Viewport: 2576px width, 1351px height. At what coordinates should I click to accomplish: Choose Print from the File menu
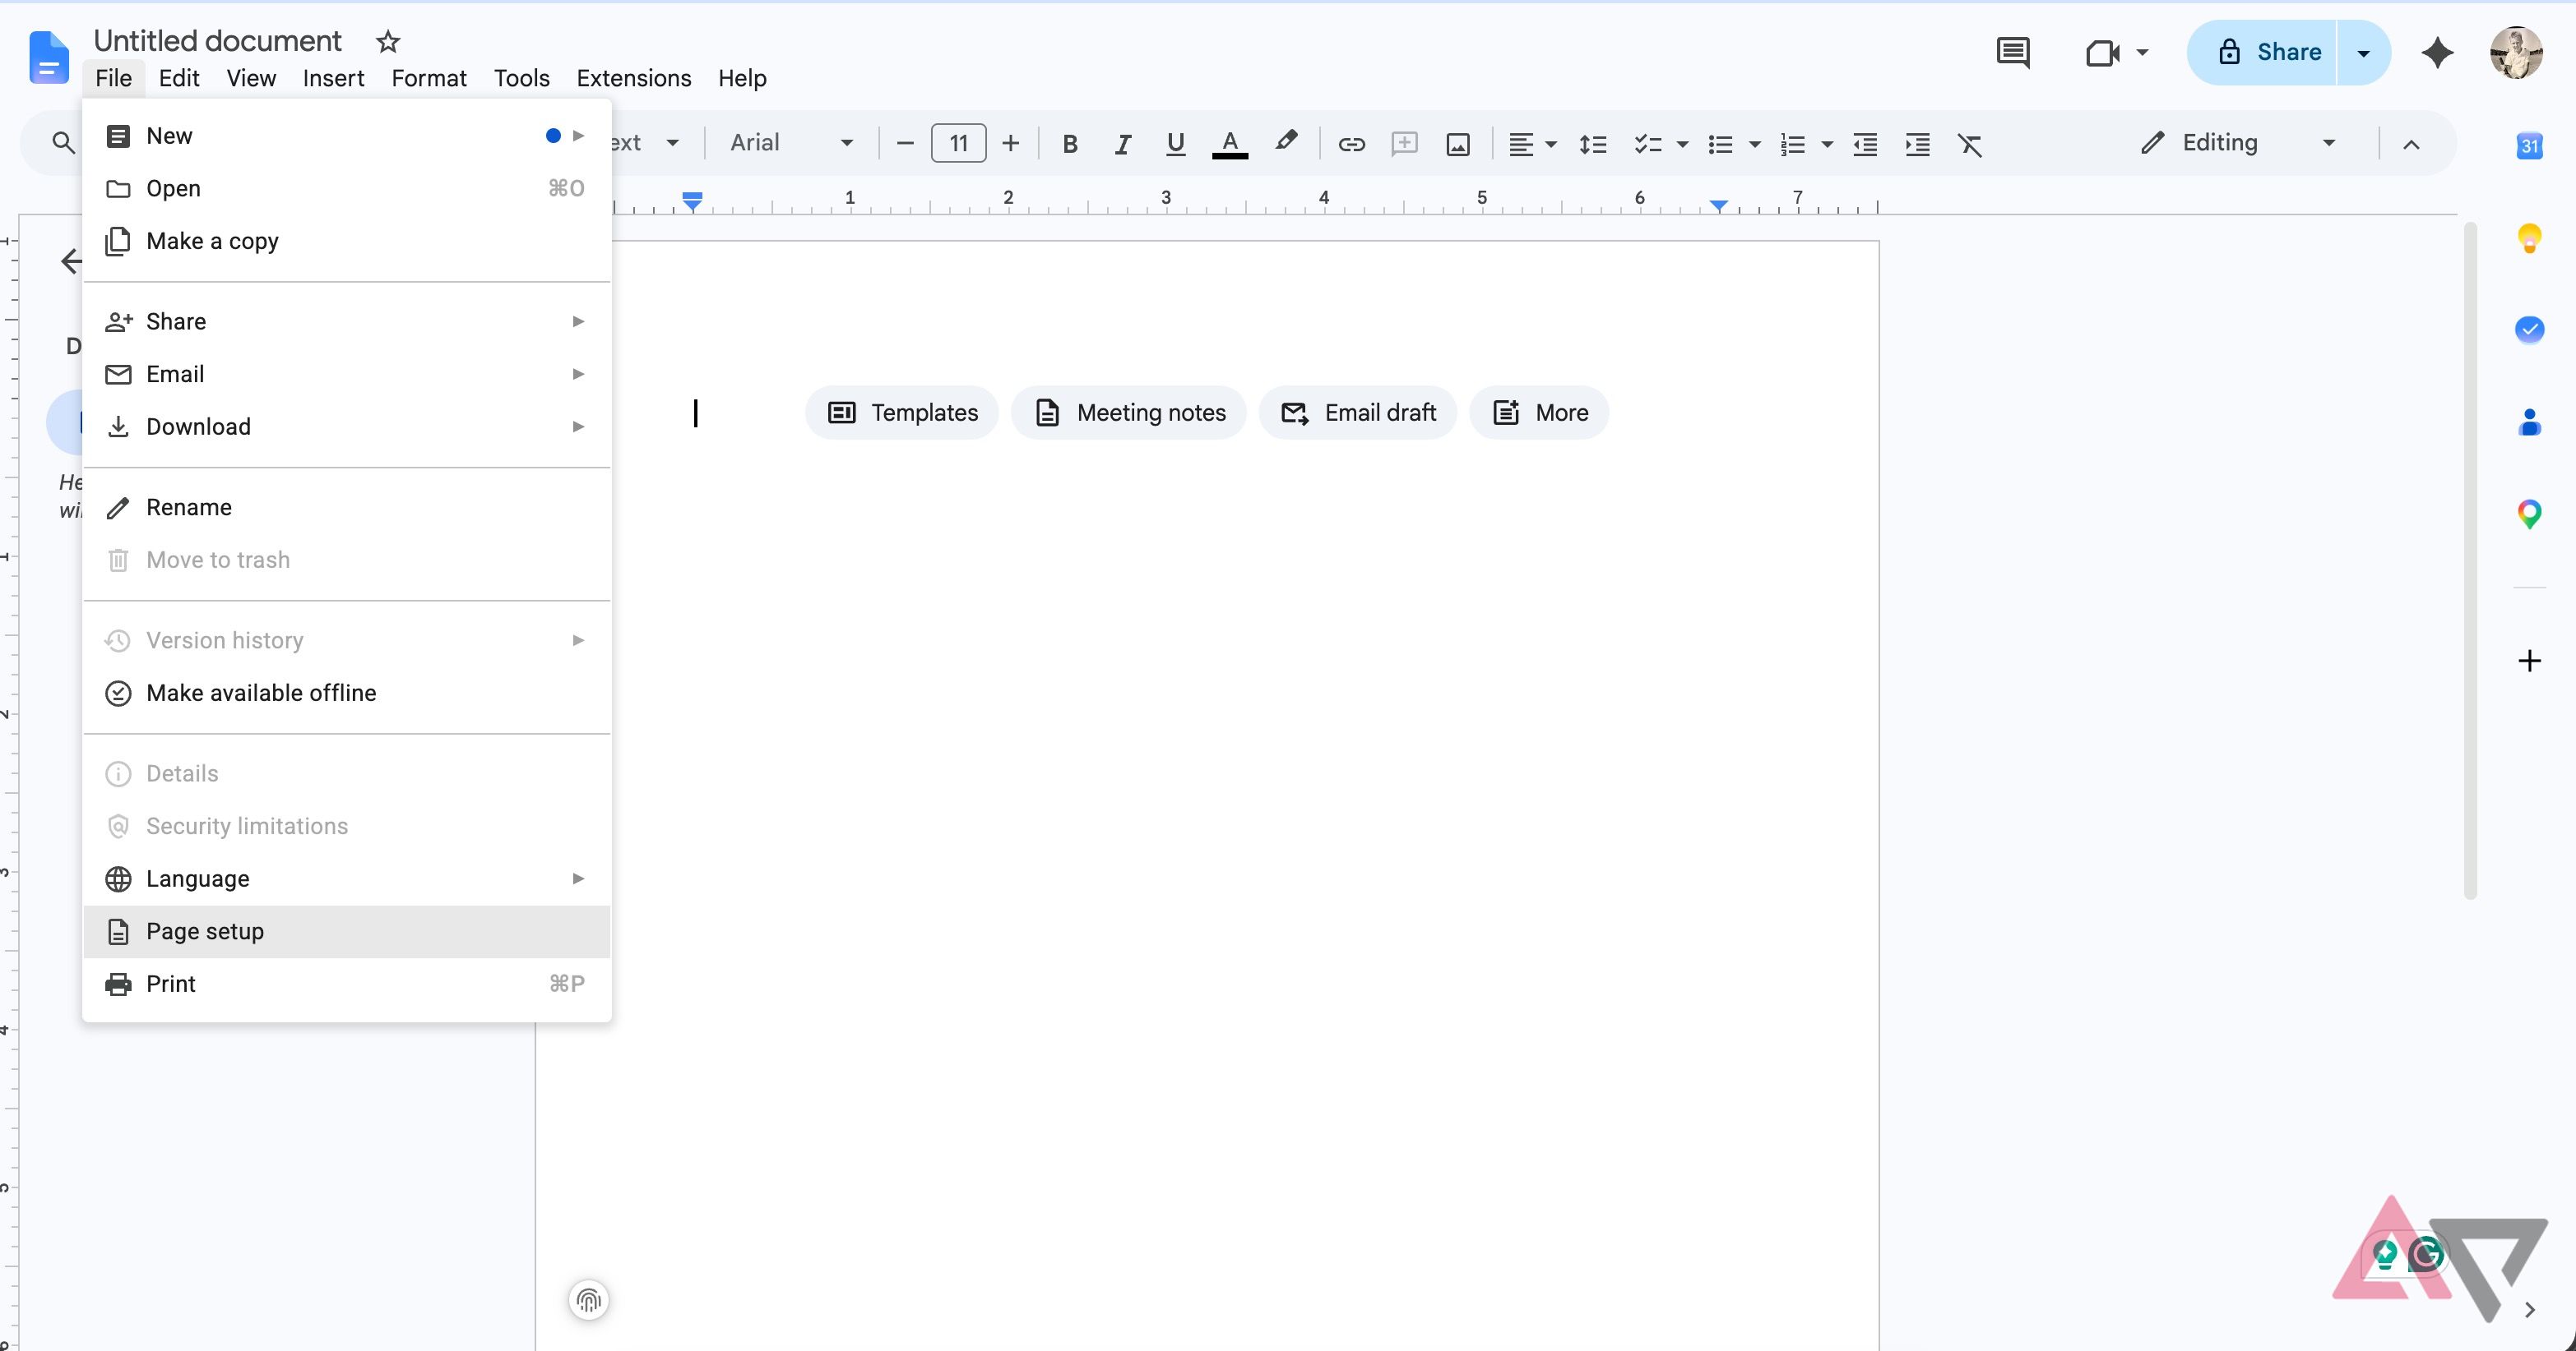346,984
